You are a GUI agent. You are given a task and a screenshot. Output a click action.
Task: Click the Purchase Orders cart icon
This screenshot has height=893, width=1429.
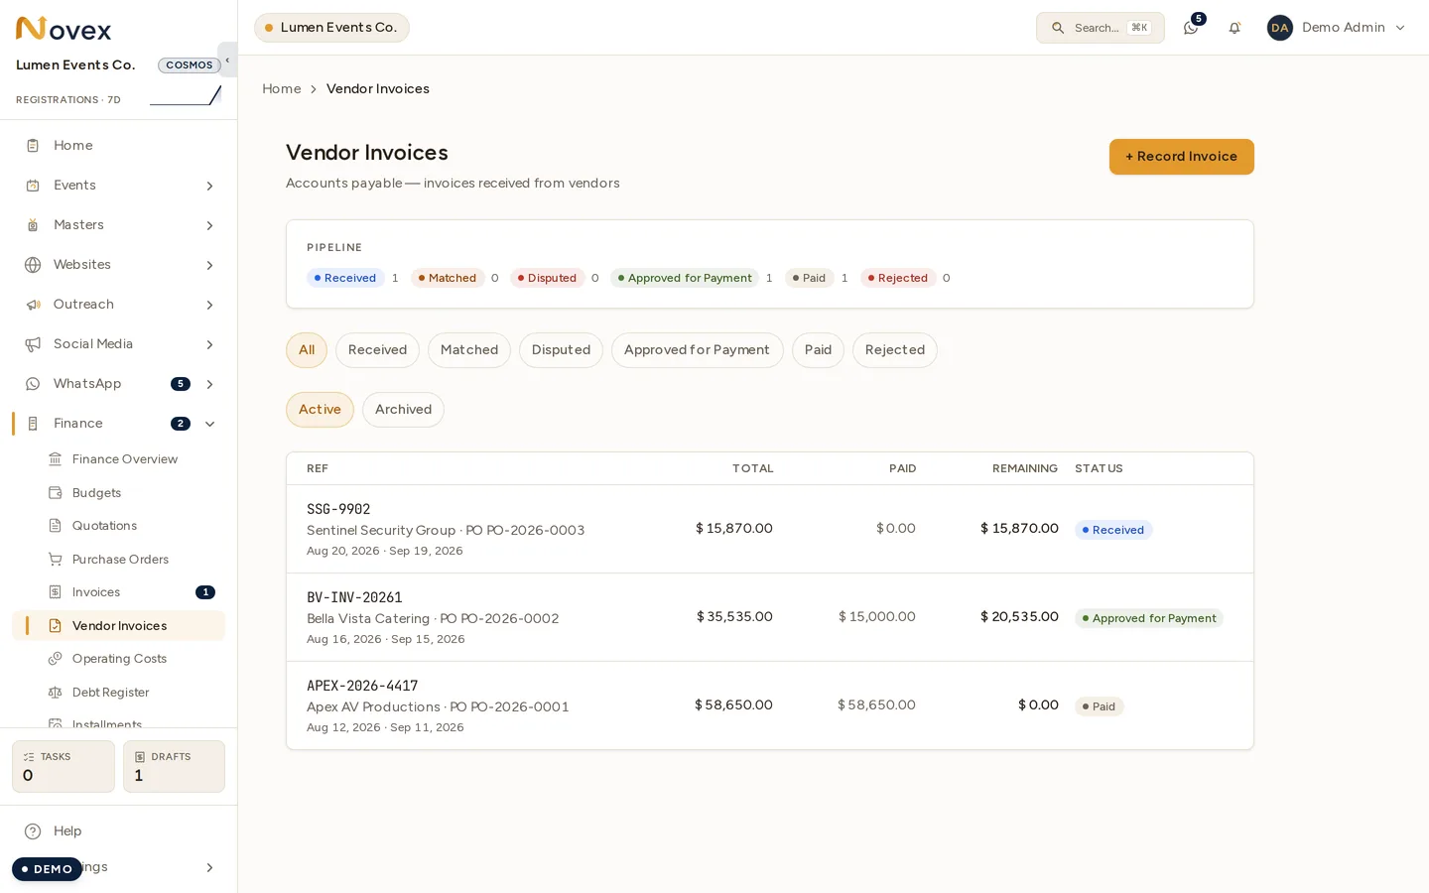pos(56,560)
